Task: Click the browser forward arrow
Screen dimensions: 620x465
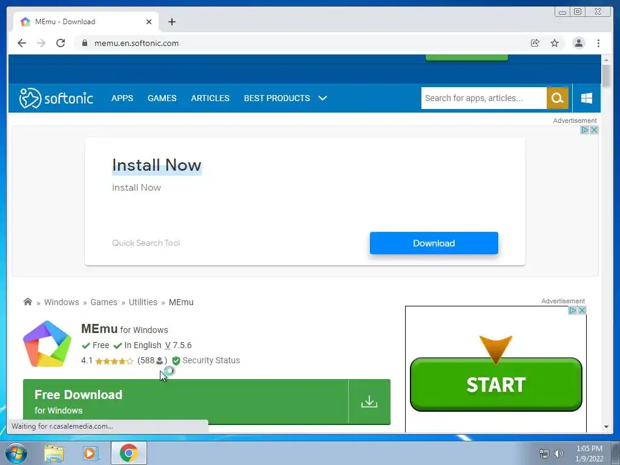Action: point(41,43)
